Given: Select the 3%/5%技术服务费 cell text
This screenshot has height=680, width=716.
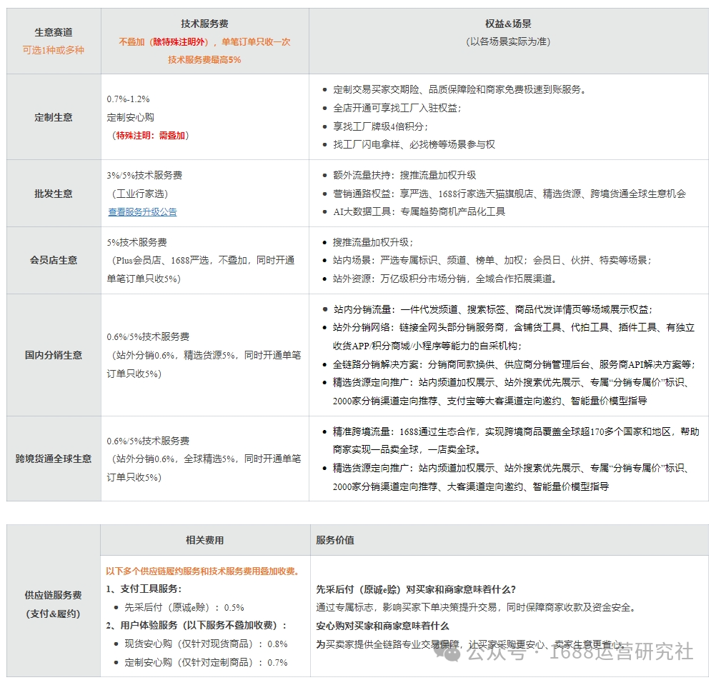Looking at the screenshot, I should pyautogui.click(x=144, y=175).
